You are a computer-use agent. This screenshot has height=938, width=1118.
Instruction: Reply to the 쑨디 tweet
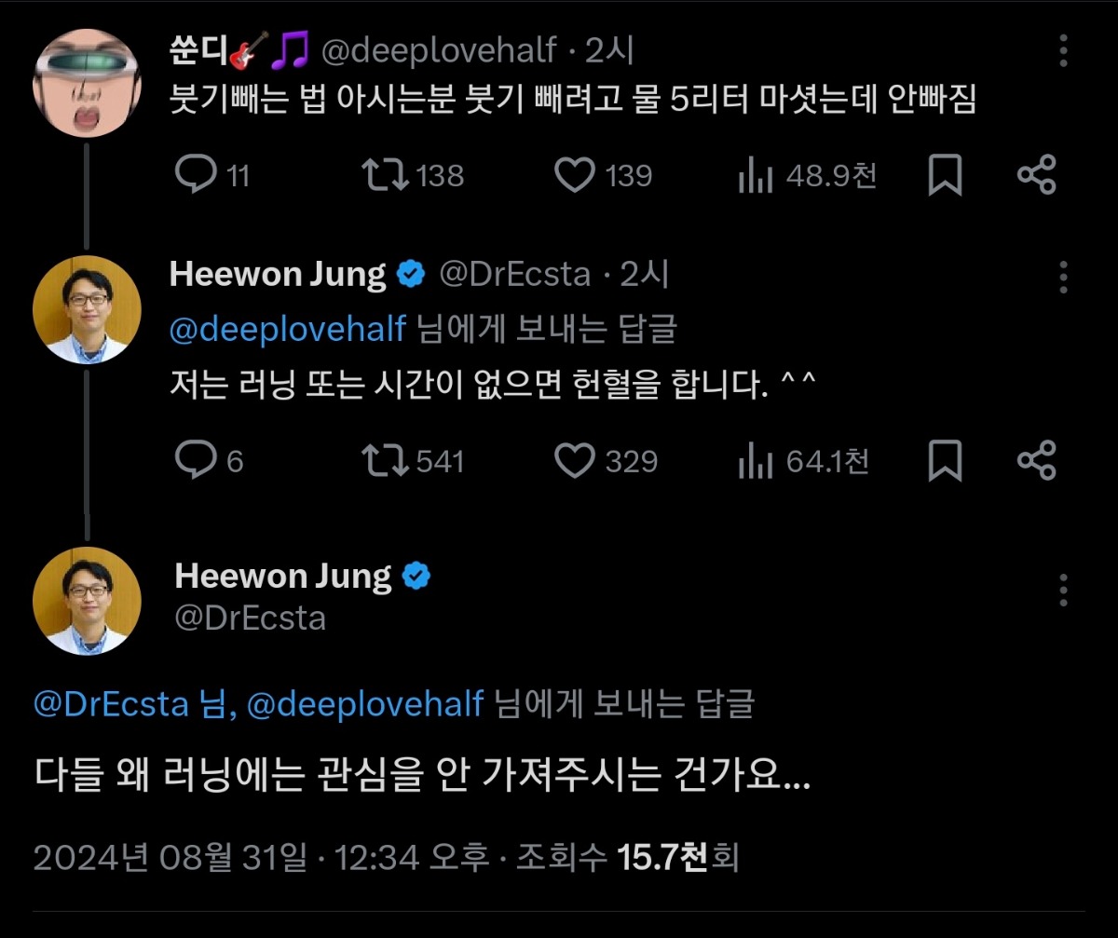pyautogui.click(x=197, y=174)
